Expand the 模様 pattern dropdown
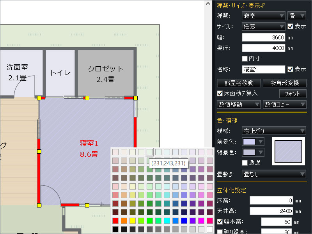Screen dimensions: 312x234 click(x=274, y=131)
